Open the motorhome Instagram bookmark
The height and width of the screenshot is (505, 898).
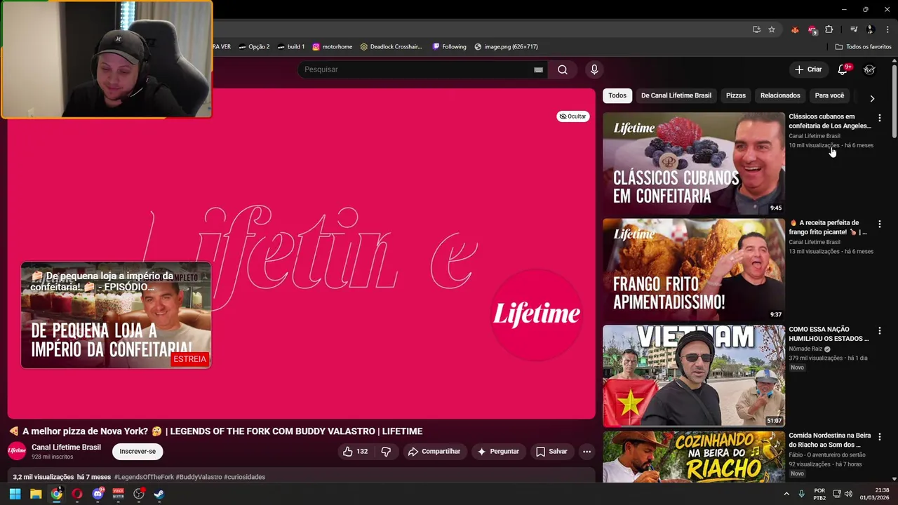point(333,47)
